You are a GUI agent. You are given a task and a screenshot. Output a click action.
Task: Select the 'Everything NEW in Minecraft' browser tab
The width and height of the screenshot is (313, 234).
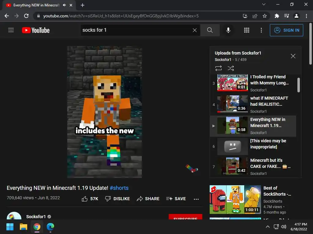(x=36, y=5)
